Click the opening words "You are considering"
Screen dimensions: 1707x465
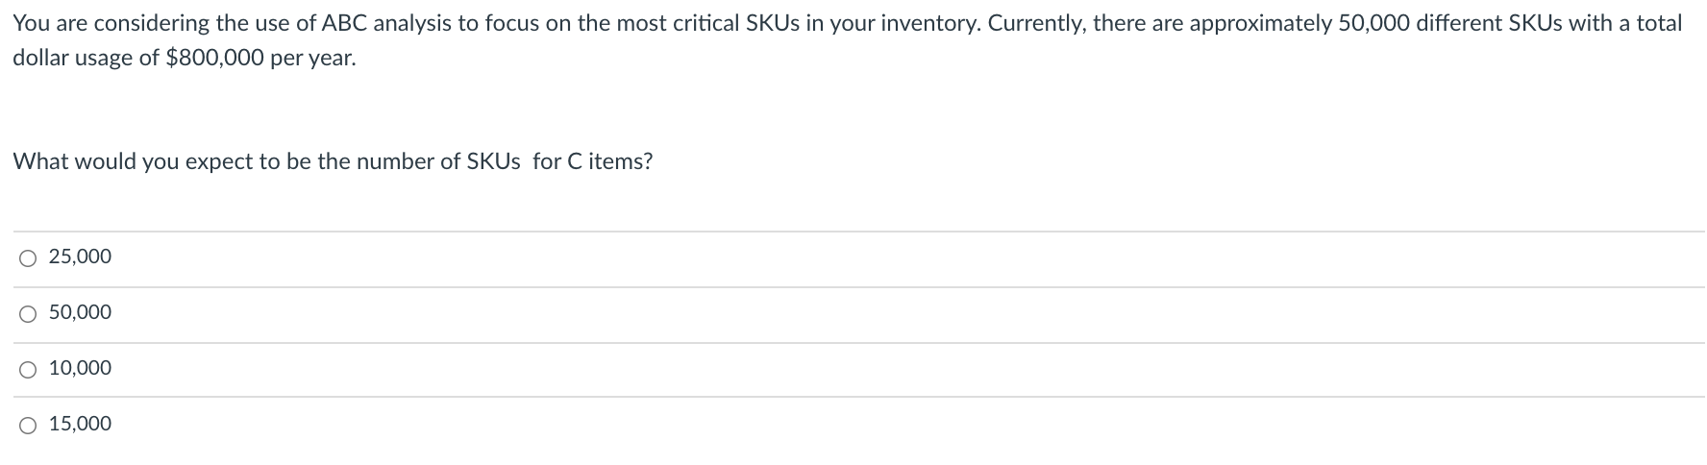click(x=92, y=23)
